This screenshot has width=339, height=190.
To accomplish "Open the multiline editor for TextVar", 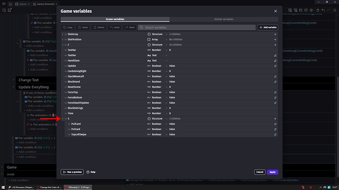I will click(x=275, y=55).
